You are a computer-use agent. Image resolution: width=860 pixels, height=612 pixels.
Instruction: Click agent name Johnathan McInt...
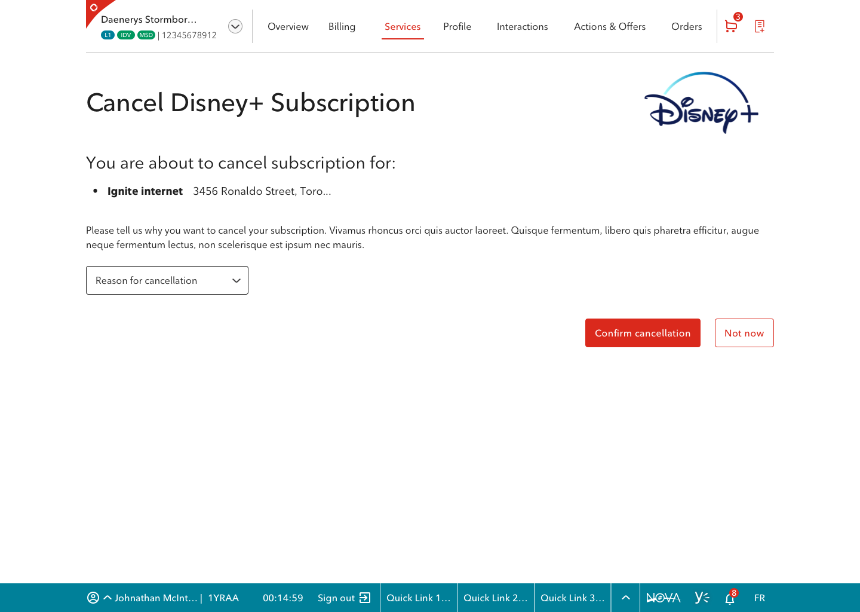pyautogui.click(x=156, y=598)
